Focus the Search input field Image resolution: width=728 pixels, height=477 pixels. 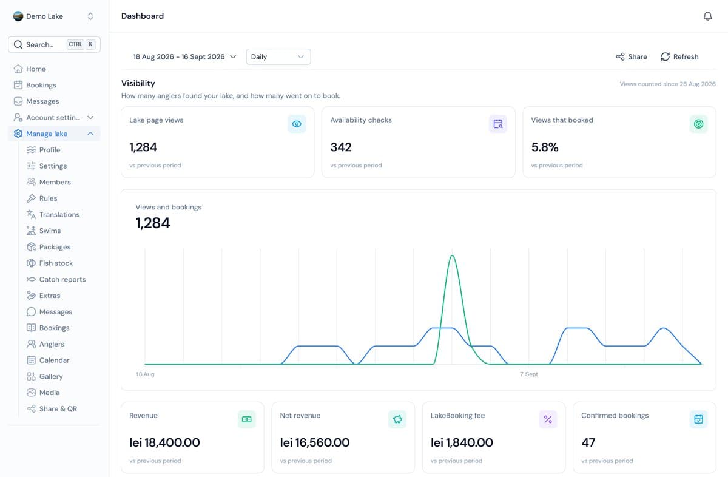pyautogui.click(x=54, y=44)
